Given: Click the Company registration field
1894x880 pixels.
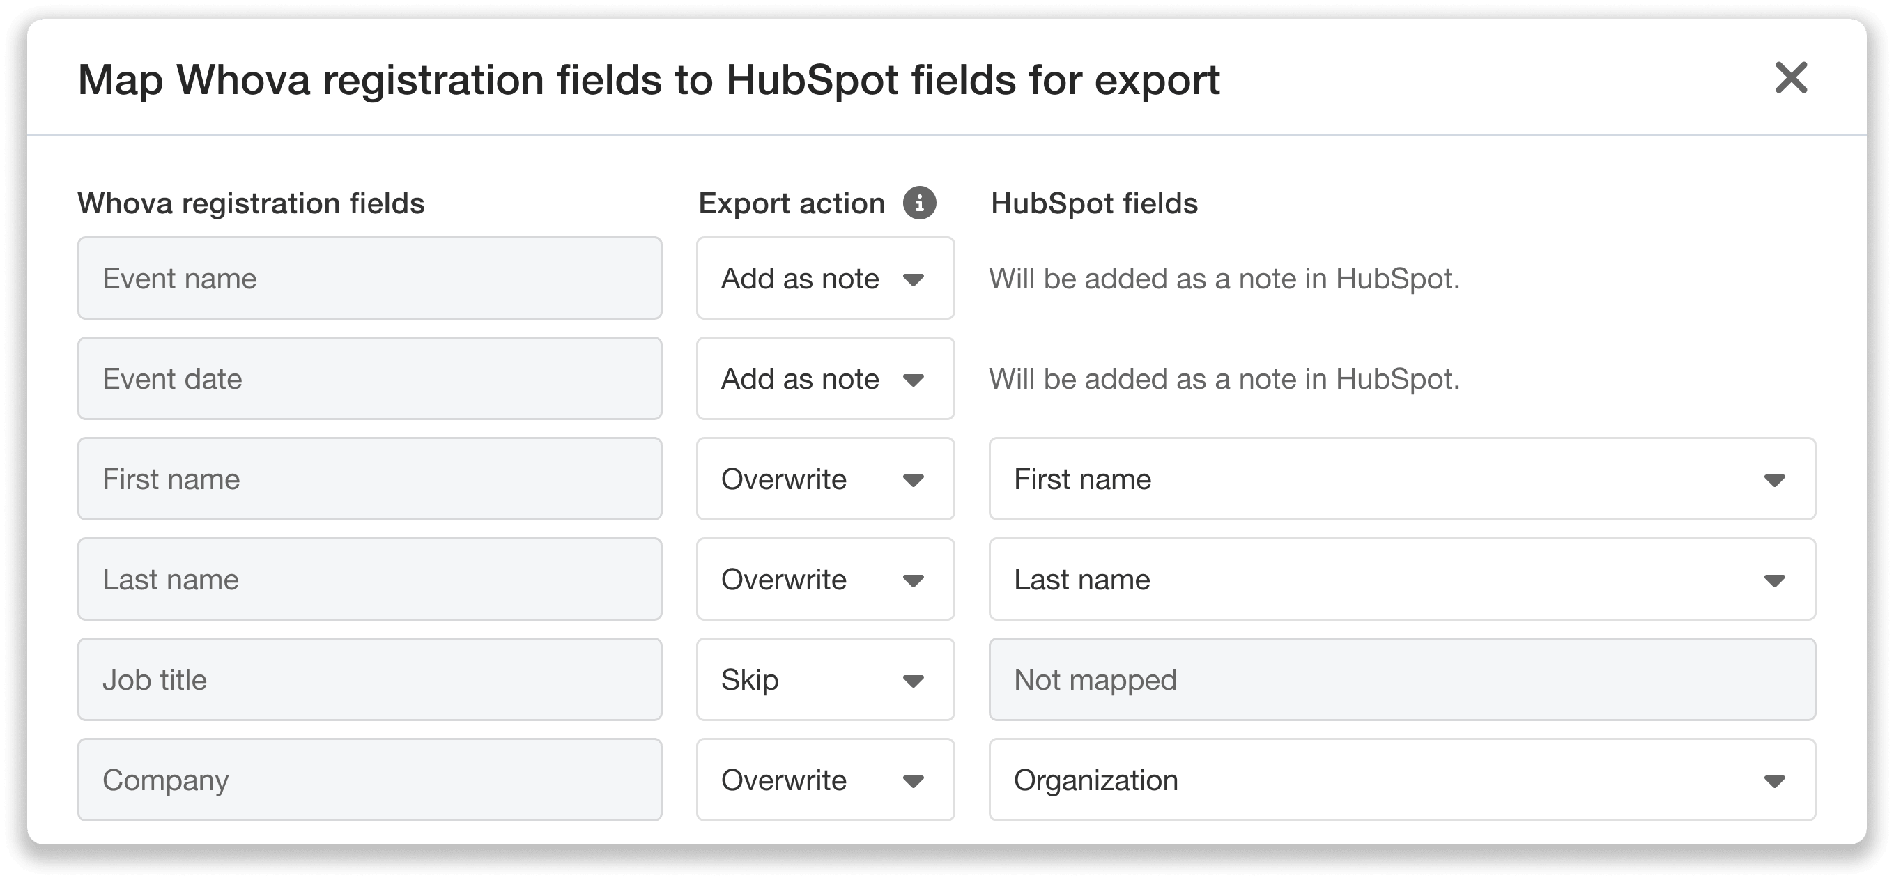Looking at the screenshot, I should coord(370,780).
